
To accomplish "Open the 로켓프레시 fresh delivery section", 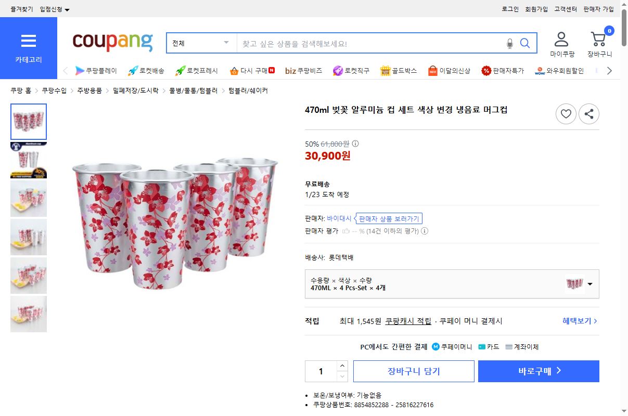I will 197,70.
